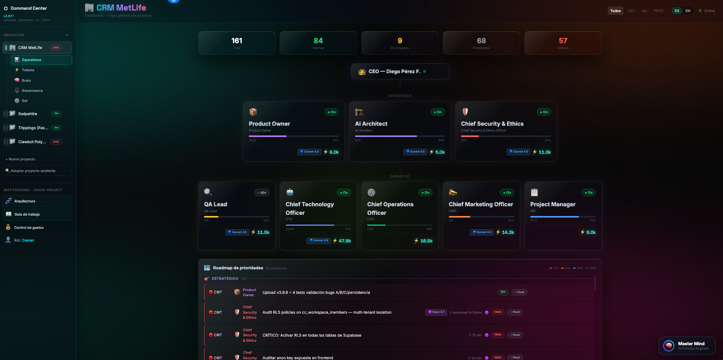Click the Clawbot Poly folder icon

click(12, 142)
